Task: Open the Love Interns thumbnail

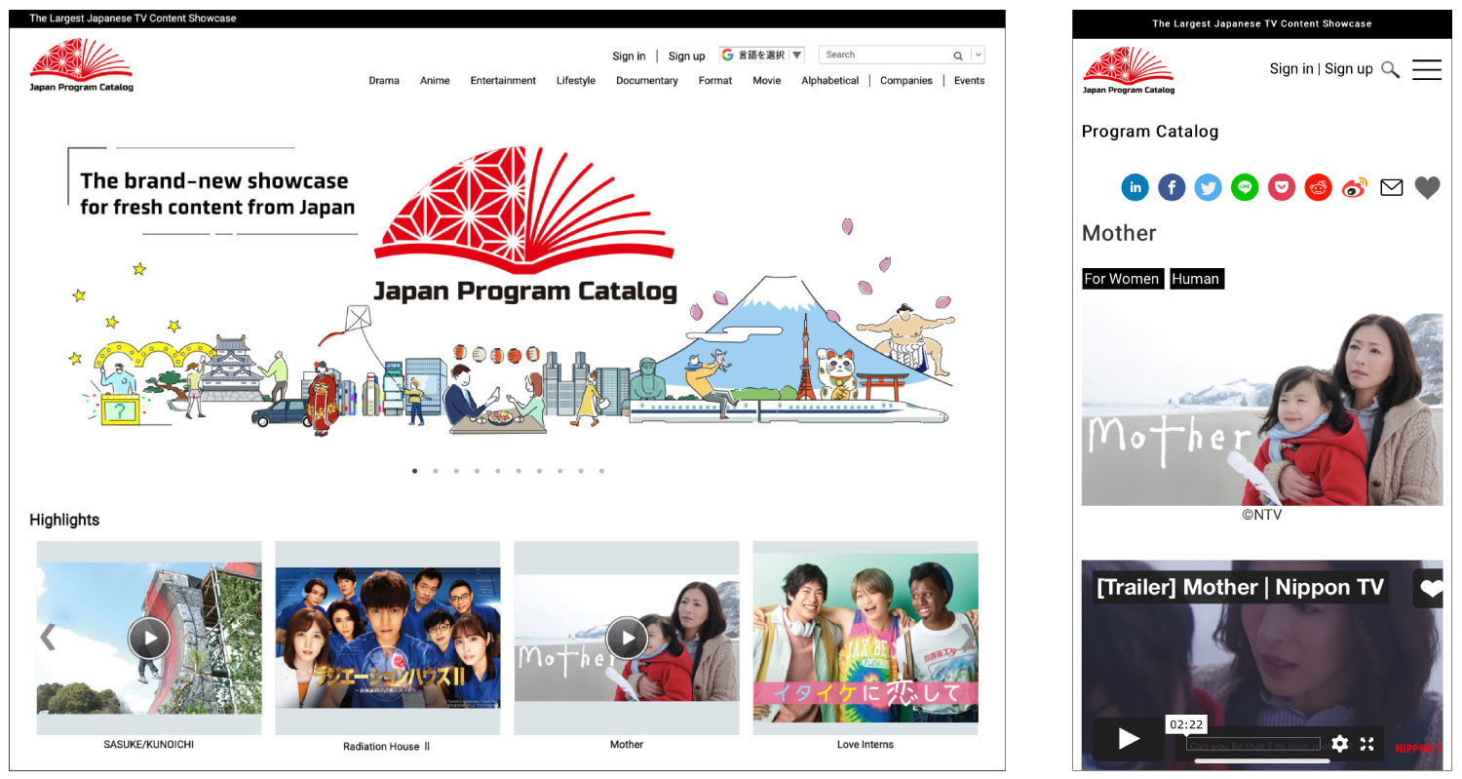Action: [866, 638]
